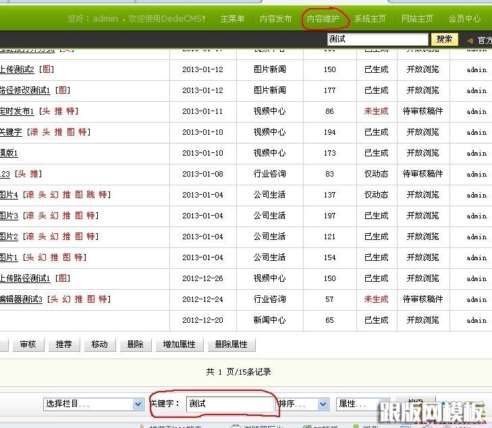Click the 删除 button

tap(135, 344)
